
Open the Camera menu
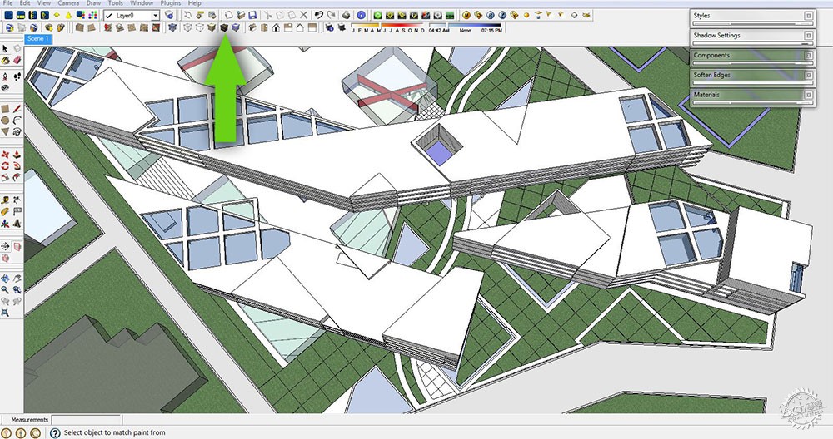[68, 2]
